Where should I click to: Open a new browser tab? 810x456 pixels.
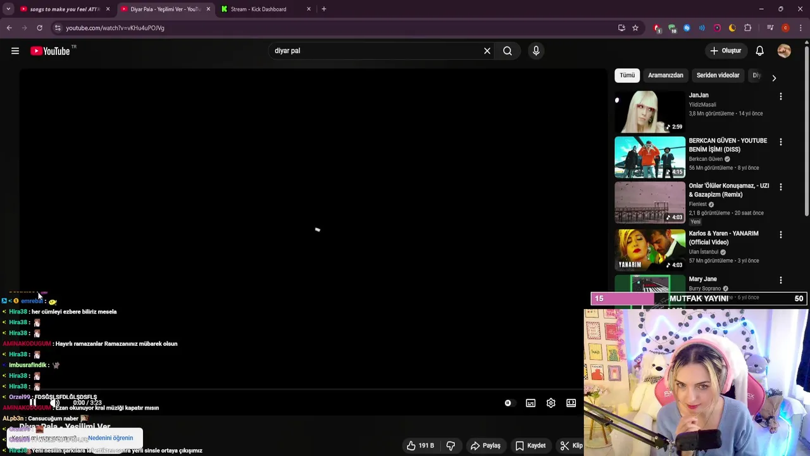tap(324, 9)
